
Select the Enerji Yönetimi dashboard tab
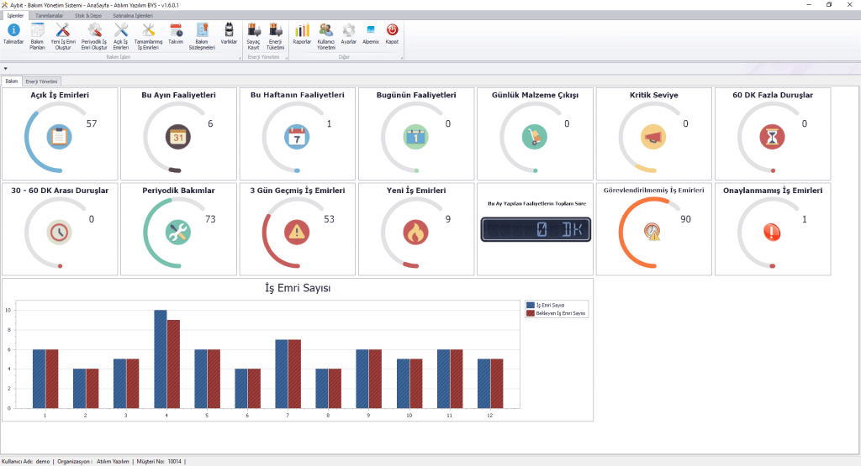42,81
